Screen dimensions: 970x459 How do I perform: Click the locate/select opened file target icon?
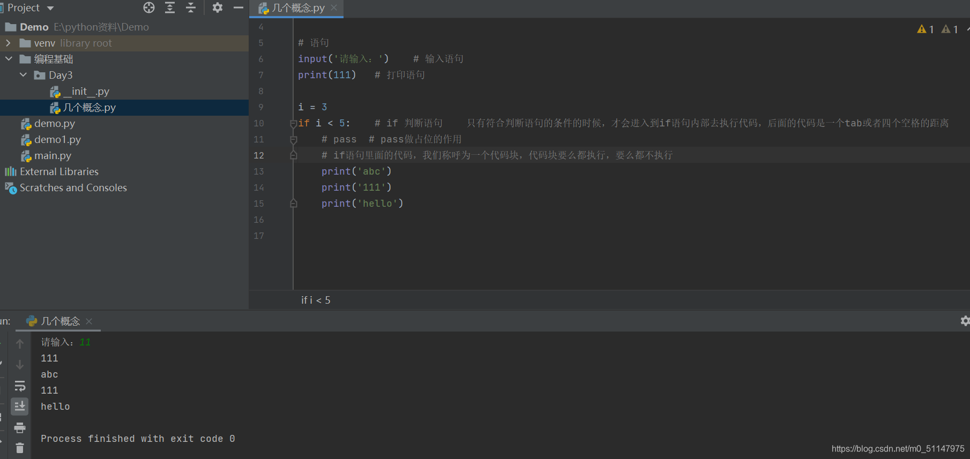click(x=149, y=7)
